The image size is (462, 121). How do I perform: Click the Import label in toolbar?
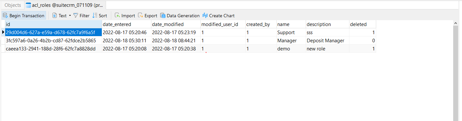pyautogui.click(x=128, y=16)
